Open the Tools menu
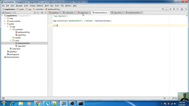 tap(57, 6)
